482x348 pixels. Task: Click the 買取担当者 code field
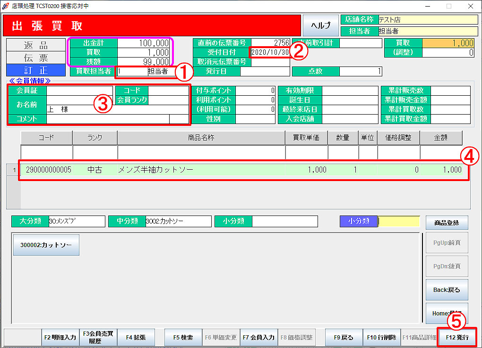click(x=130, y=72)
